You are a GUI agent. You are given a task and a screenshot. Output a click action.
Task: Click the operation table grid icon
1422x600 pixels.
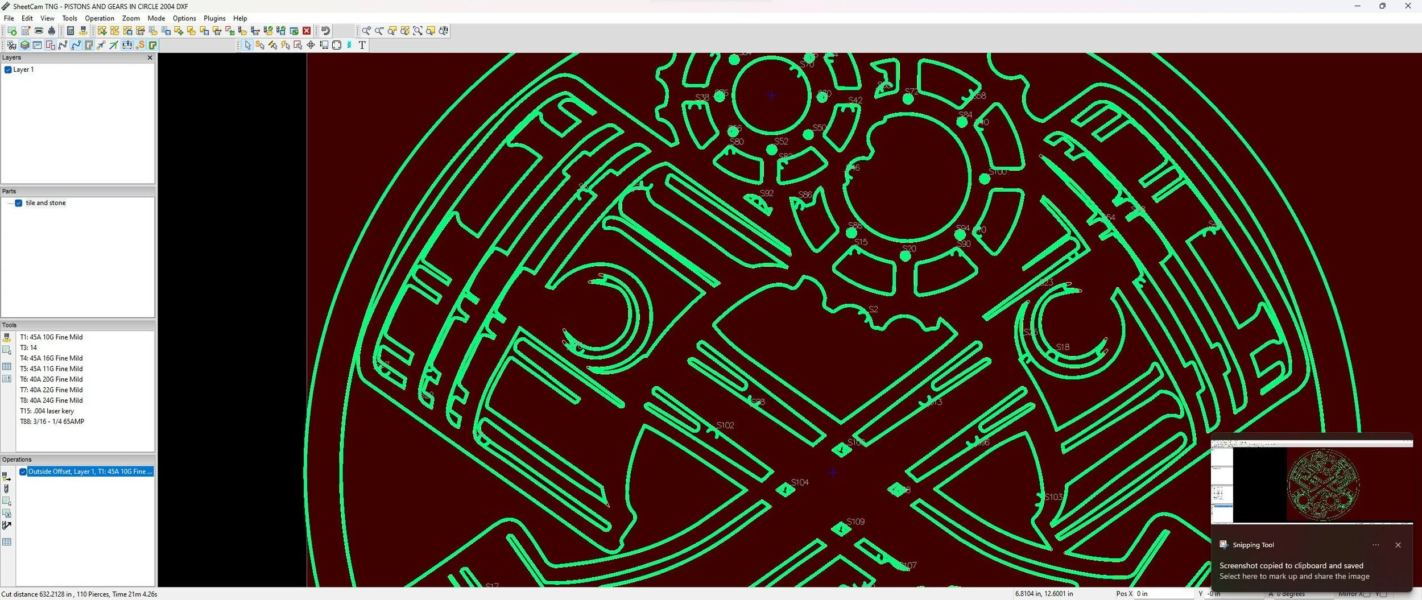(7, 541)
